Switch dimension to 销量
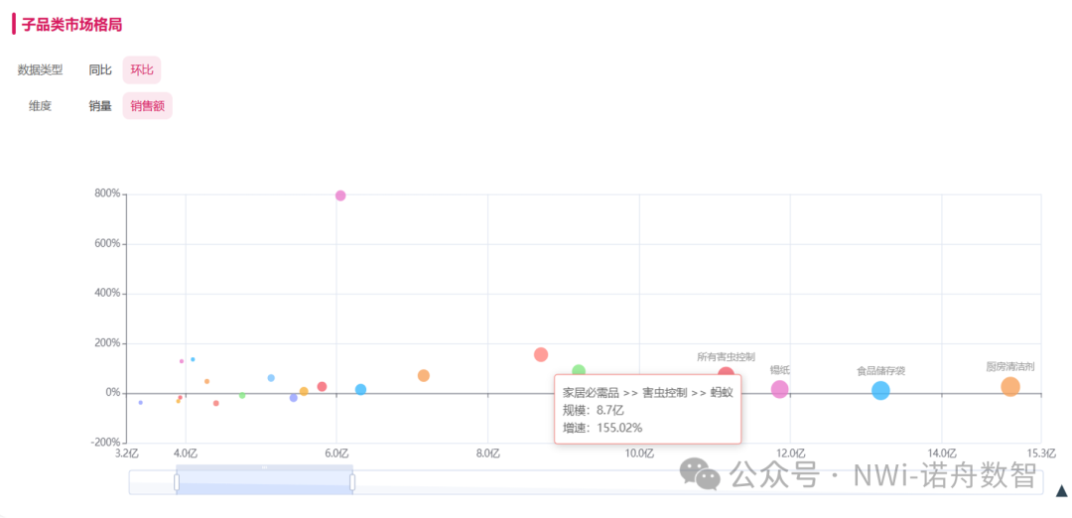Screen dimensions: 1072x518 coord(100,105)
